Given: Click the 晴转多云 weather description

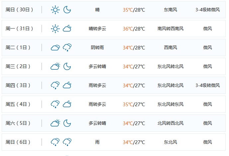Looking at the screenshot, I should (97, 29).
